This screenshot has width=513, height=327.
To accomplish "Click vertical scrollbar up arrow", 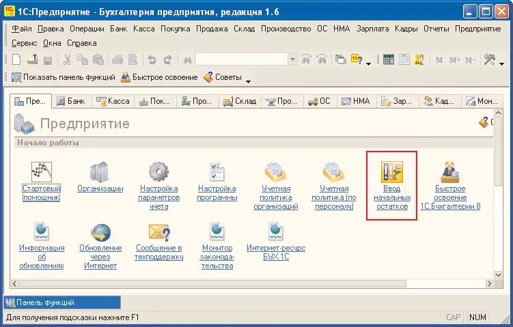I will click(498, 113).
